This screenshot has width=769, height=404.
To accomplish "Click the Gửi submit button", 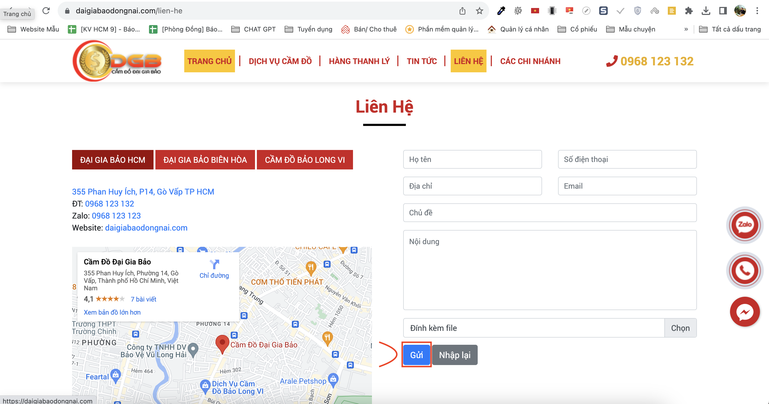I will pyautogui.click(x=417, y=355).
